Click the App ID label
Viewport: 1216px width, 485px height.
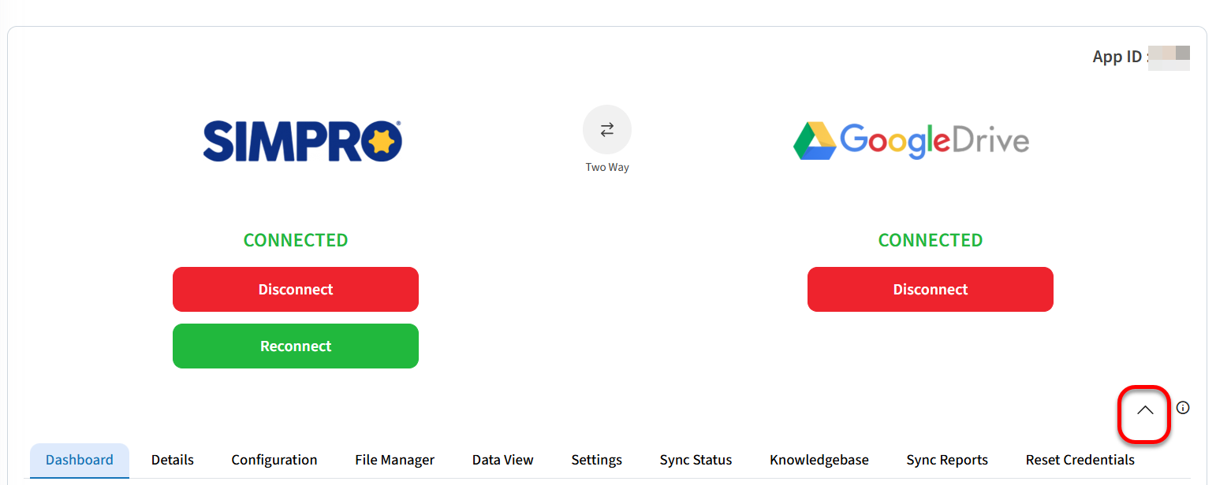(x=1118, y=57)
